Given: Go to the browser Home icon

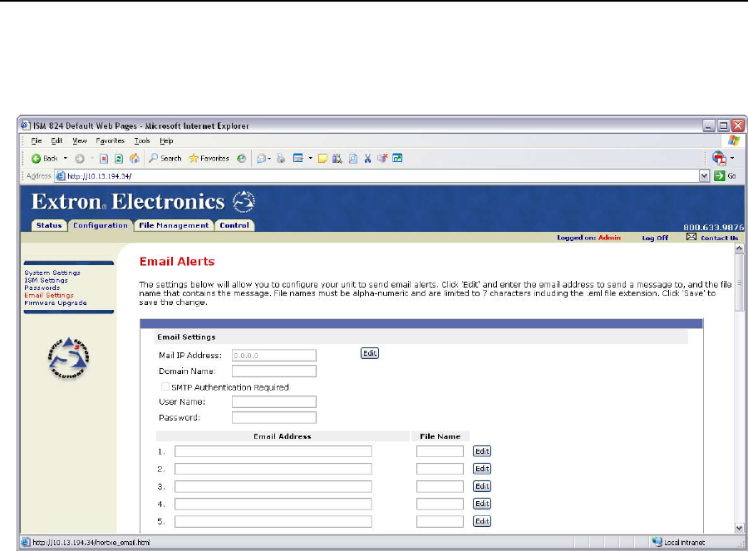Looking at the screenshot, I should tap(134, 159).
